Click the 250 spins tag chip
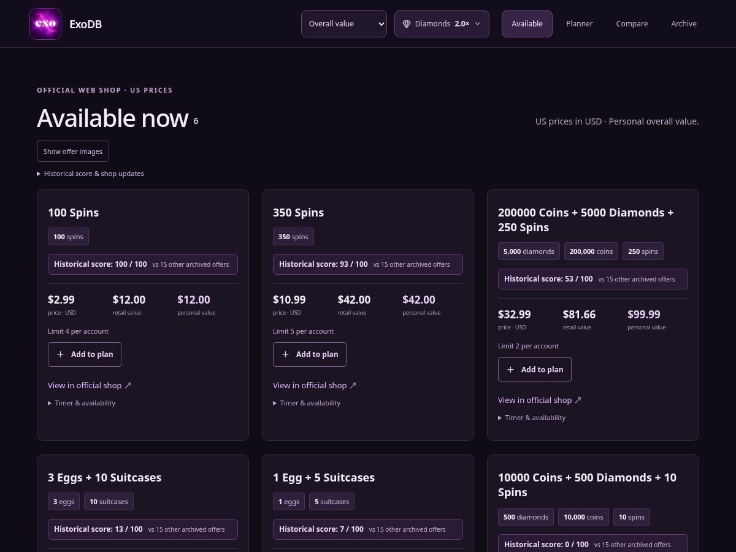 coord(643,251)
